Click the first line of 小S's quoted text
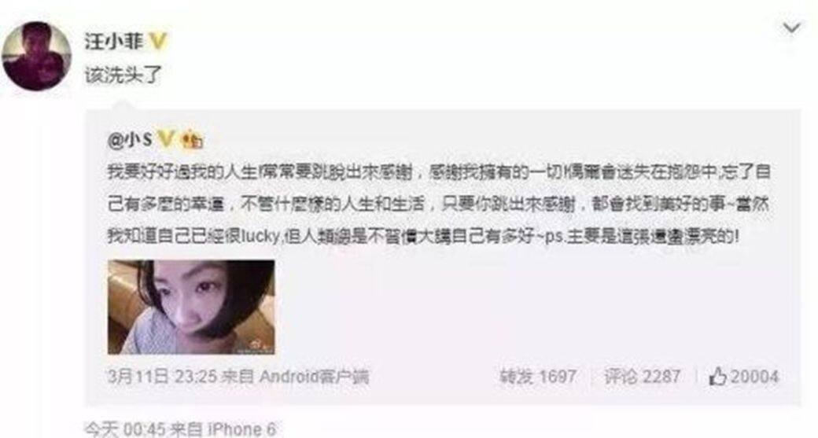The image size is (818, 438). point(439,172)
